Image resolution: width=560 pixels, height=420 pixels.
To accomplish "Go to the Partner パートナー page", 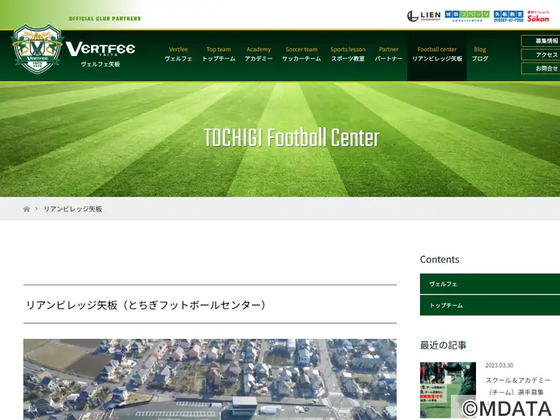I will click(388, 54).
